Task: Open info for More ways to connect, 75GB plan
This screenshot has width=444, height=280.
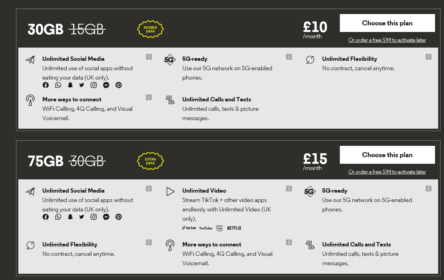Action: point(289,242)
